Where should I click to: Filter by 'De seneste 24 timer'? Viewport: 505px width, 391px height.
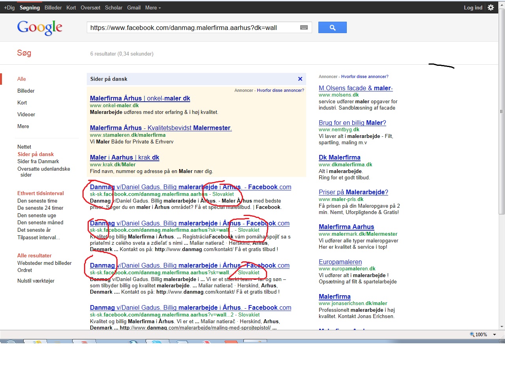point(40,208)
